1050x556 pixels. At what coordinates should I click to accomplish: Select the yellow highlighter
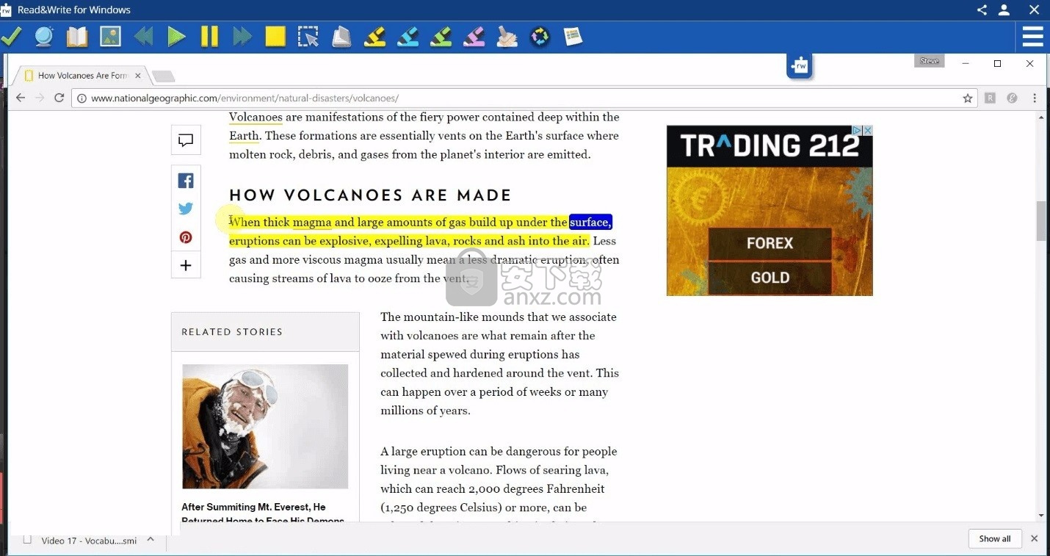point(374,36)
